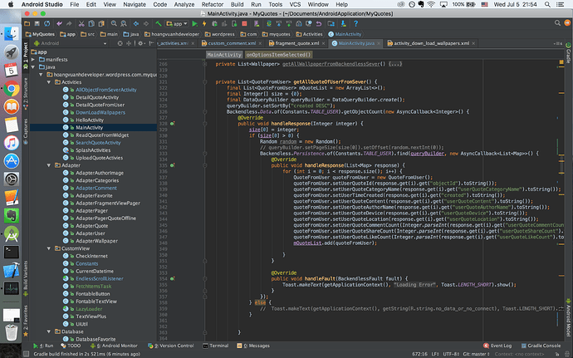Viewport: 573px width, 358px height.
Task: Click the onOptionsItemSelected() breadcrumb
Action: pos(278,55)
